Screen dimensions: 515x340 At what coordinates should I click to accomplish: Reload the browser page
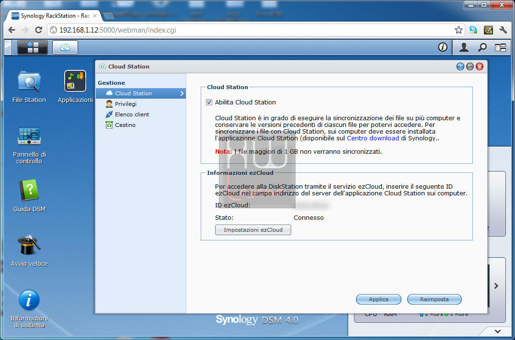click(x=38, y=30)
